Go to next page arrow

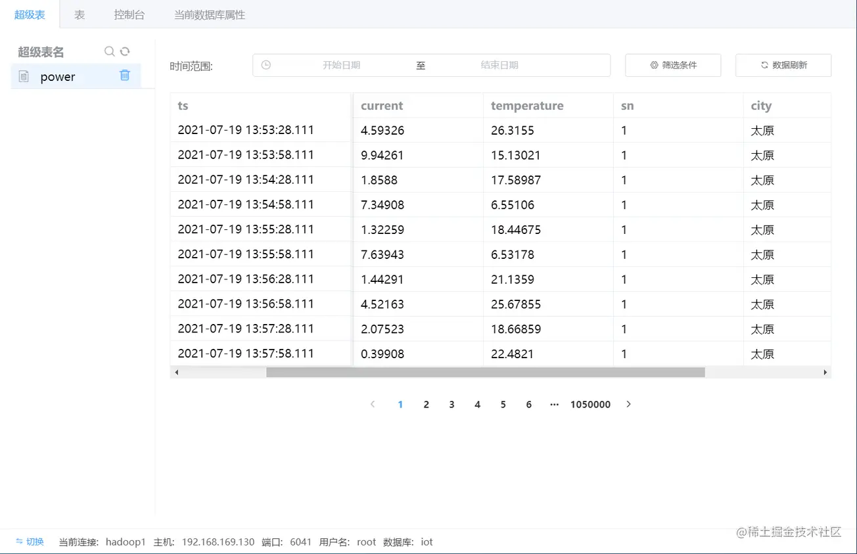tap(628, 404)
